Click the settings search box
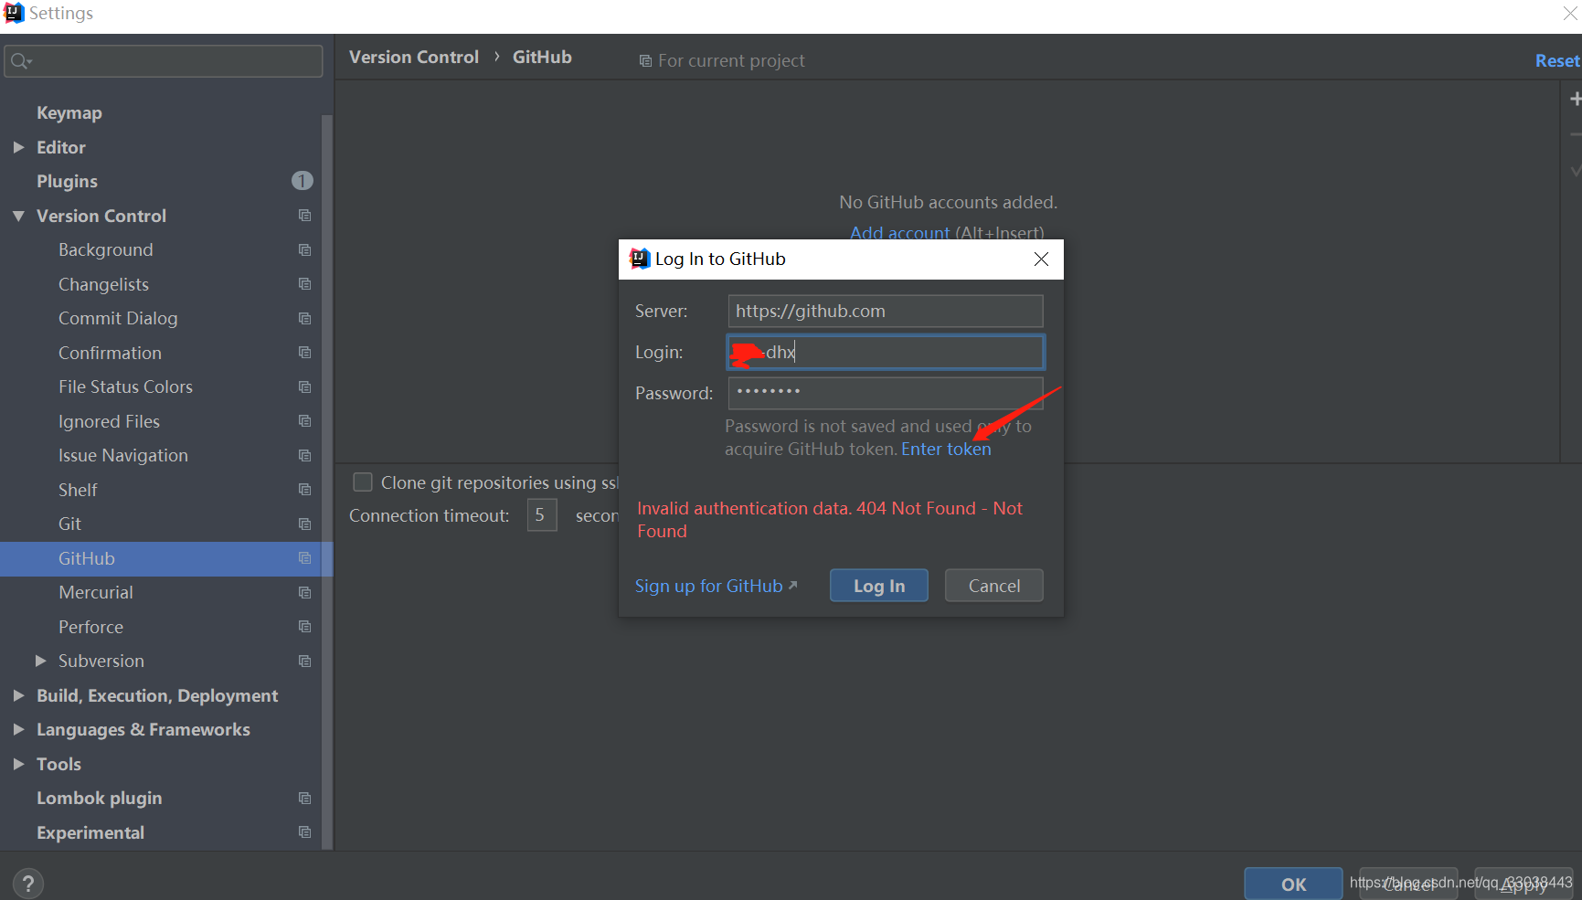The width and height of the screenshot is (1582, 900). [x=164, y=61]
